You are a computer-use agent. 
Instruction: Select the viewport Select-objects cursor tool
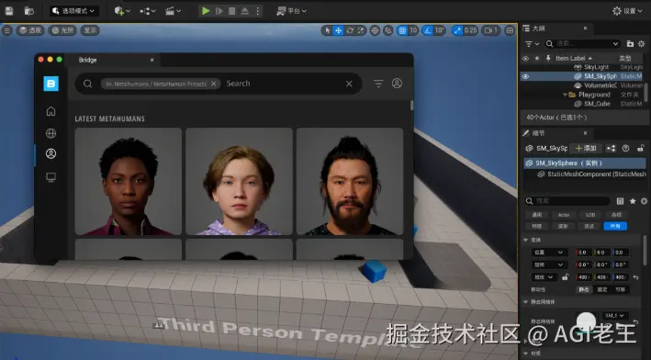tap(327, 30)
